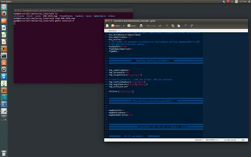Place cursor on mapBackRePrjSize line

coord(121,115)
